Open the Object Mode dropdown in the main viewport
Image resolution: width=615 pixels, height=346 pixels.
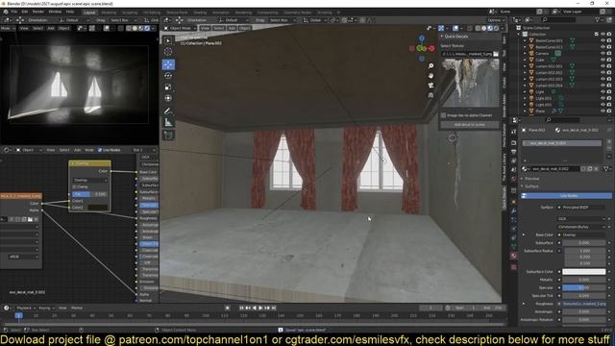(x=181, y=28)
